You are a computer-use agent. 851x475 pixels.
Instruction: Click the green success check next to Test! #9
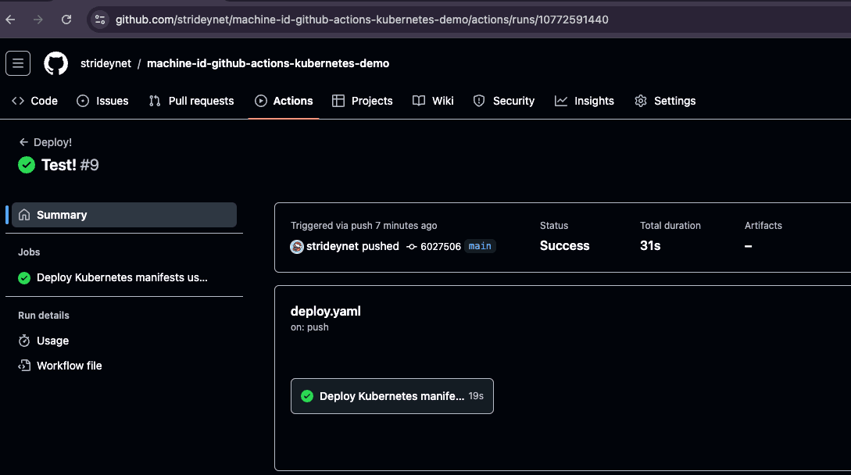(26, 165)
